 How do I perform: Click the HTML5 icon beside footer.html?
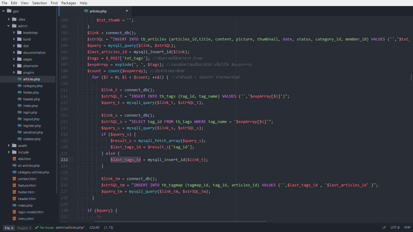tap(14, 192)
